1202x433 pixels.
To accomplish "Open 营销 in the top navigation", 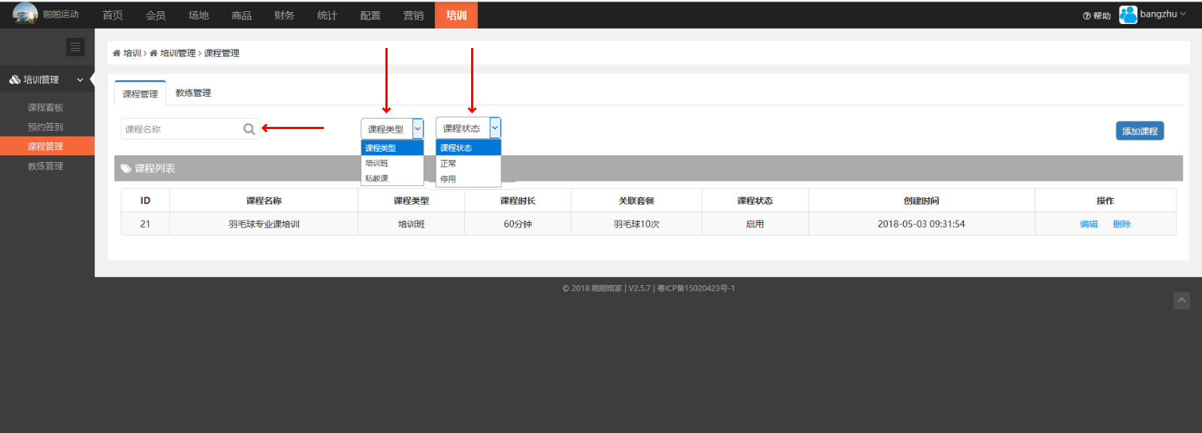I will pyautogui.click(x=413, y=15).
